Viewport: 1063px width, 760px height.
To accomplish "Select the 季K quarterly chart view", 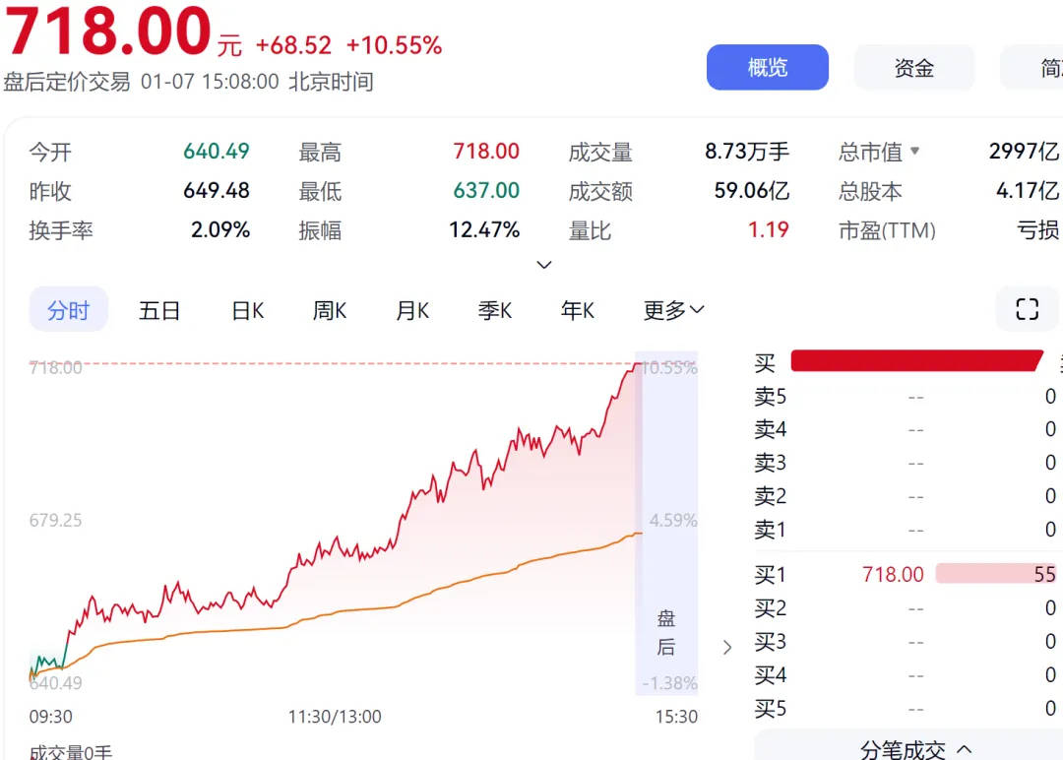I will click(x=494, y=309).
